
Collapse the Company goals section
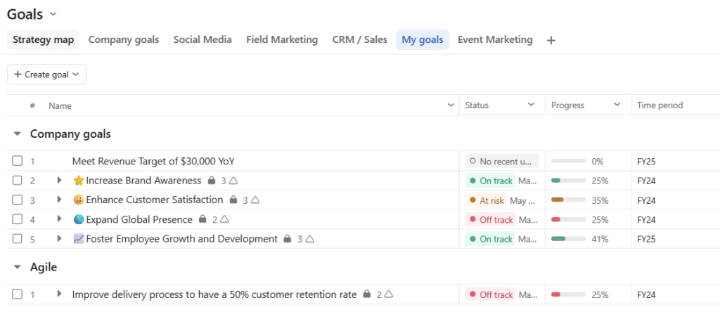point(18,134)
